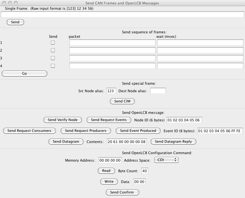Click the Dest Node alias field

click(x=158, y=91)
